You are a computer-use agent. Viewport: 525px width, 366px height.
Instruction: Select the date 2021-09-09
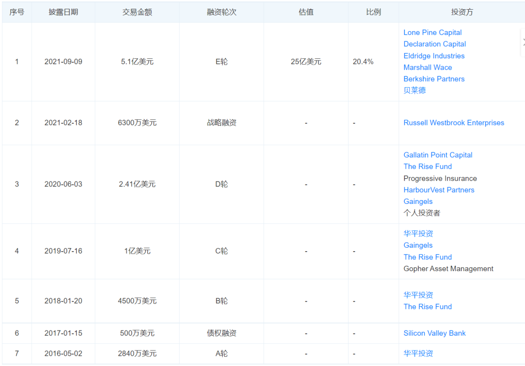tap(63, 62)
